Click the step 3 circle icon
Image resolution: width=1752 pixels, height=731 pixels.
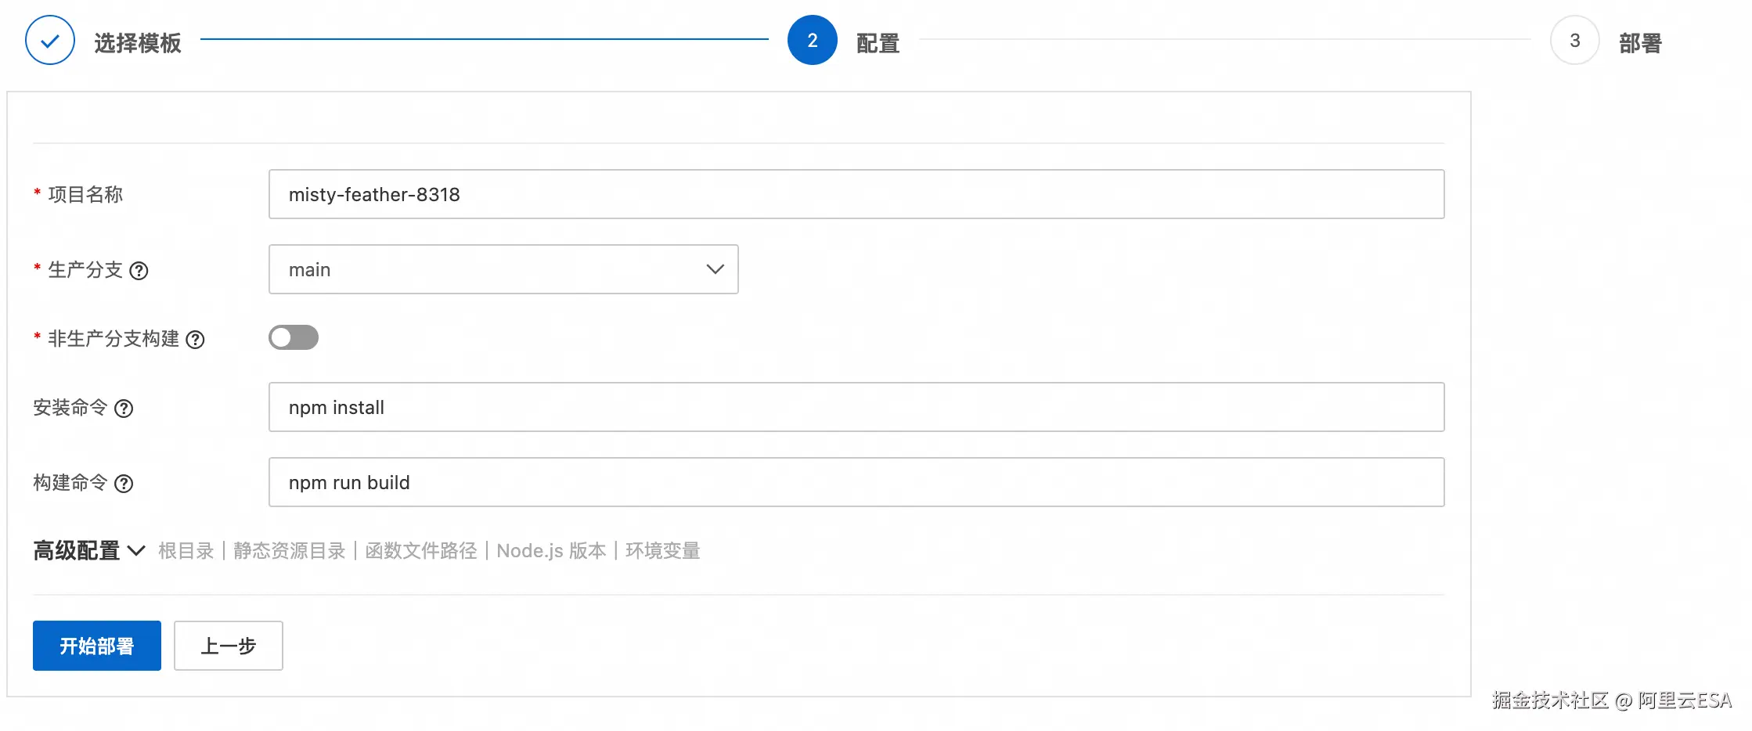tap(1575, 40)
